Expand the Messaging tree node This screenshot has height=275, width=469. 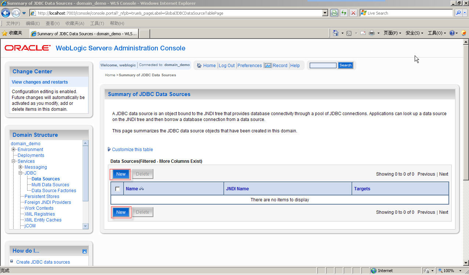[x=21, y=167]
